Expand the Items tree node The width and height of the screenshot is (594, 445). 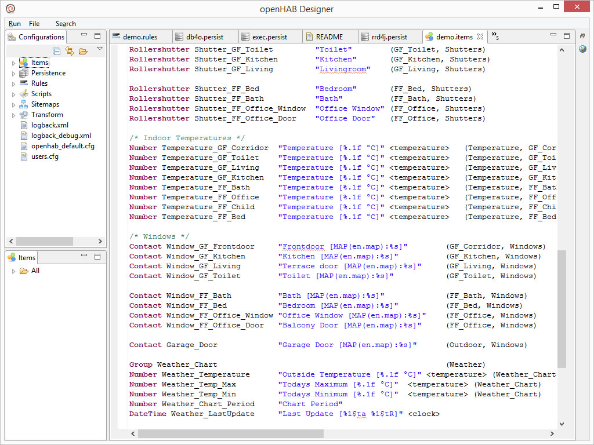coord(13,63)
